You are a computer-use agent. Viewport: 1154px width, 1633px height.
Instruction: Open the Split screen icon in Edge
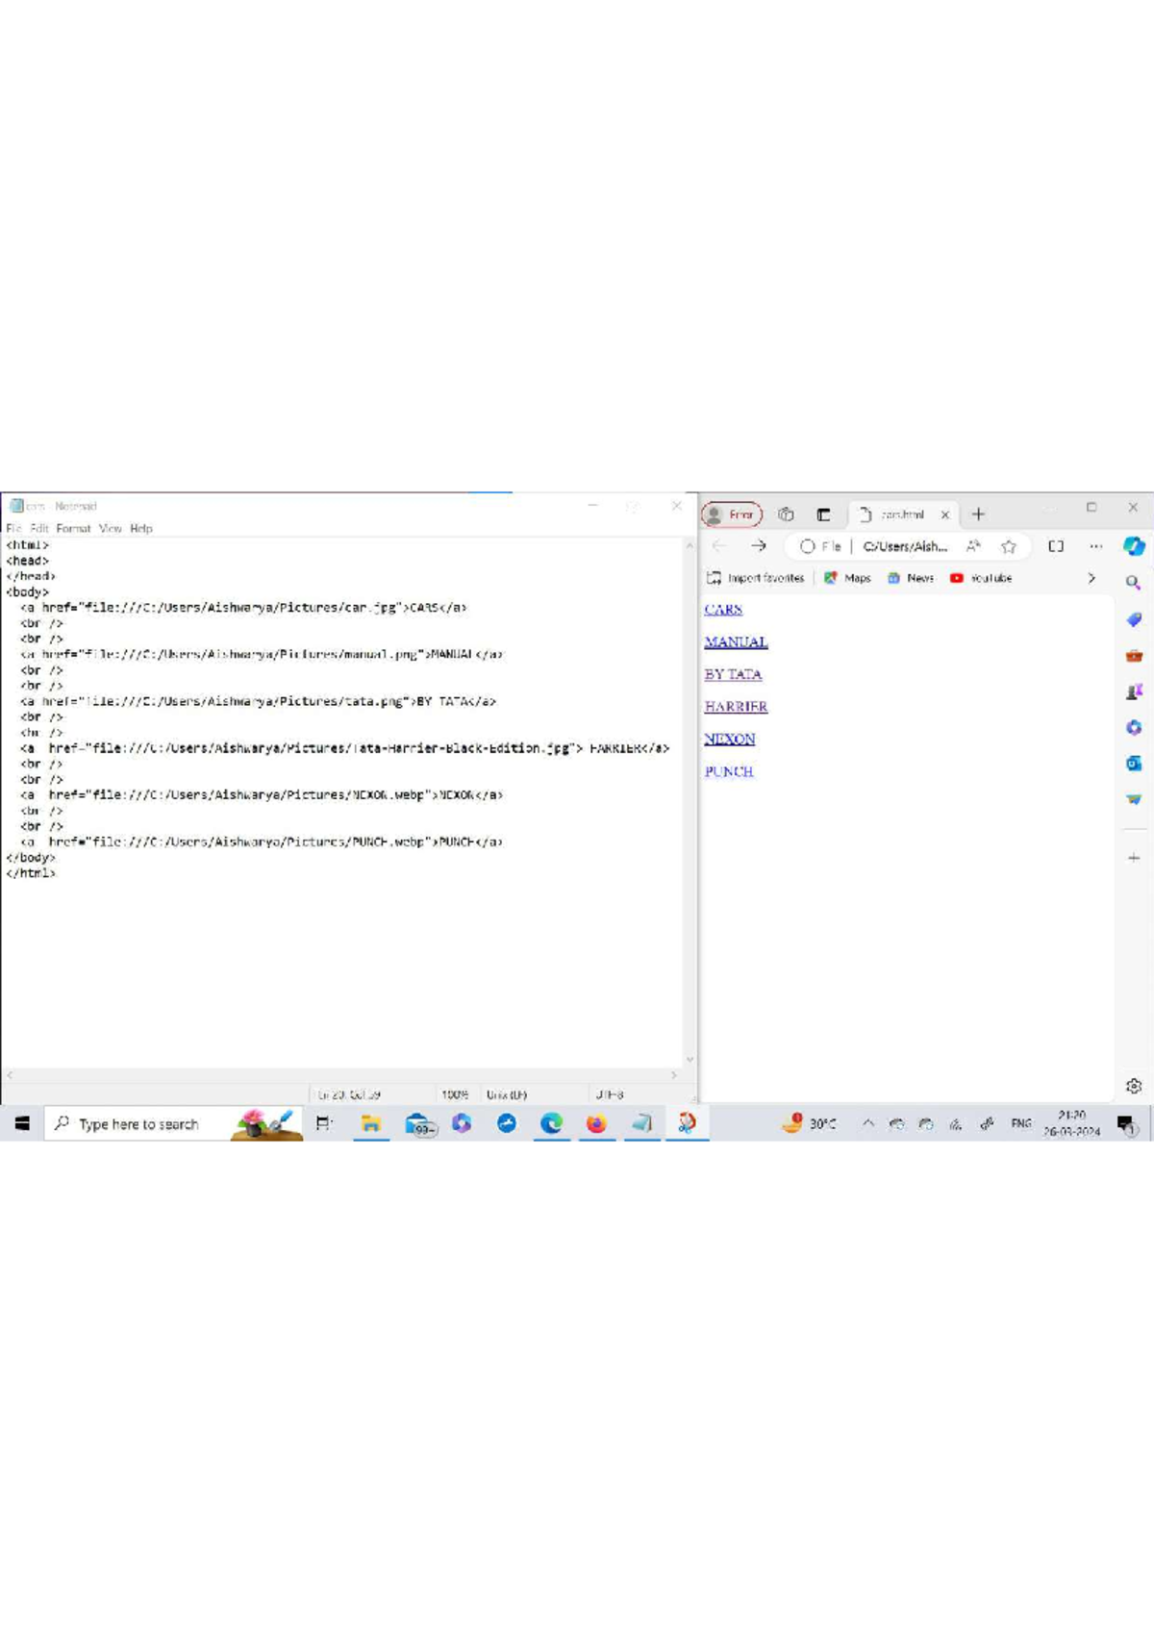(1056, 546)
